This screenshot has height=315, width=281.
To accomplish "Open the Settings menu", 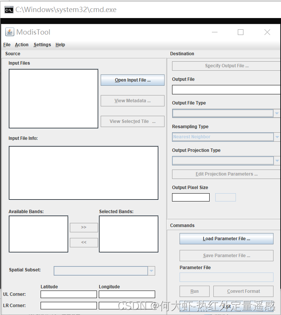I will tap(42, 45).
